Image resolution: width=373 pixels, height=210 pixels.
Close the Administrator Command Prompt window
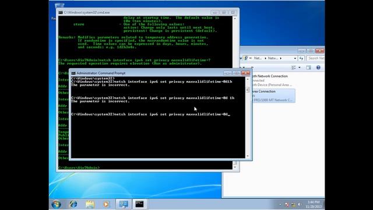click(245, 73)
